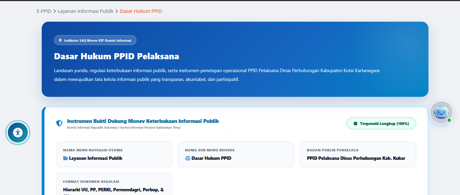Click PPID Pelaksana Dinas Perhubungan Kab. Kukar text
The width and height of the screenshot is (460, 195).
(356, 158)
